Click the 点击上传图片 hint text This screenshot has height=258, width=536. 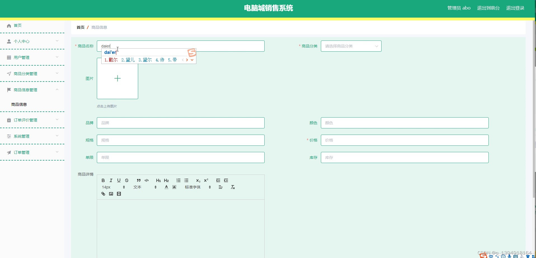point(107,106)
